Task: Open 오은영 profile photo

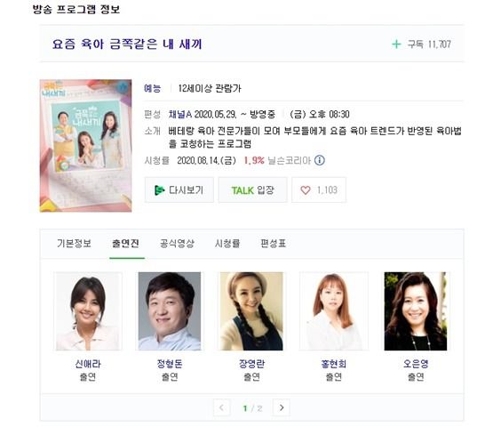Action: 416,311
